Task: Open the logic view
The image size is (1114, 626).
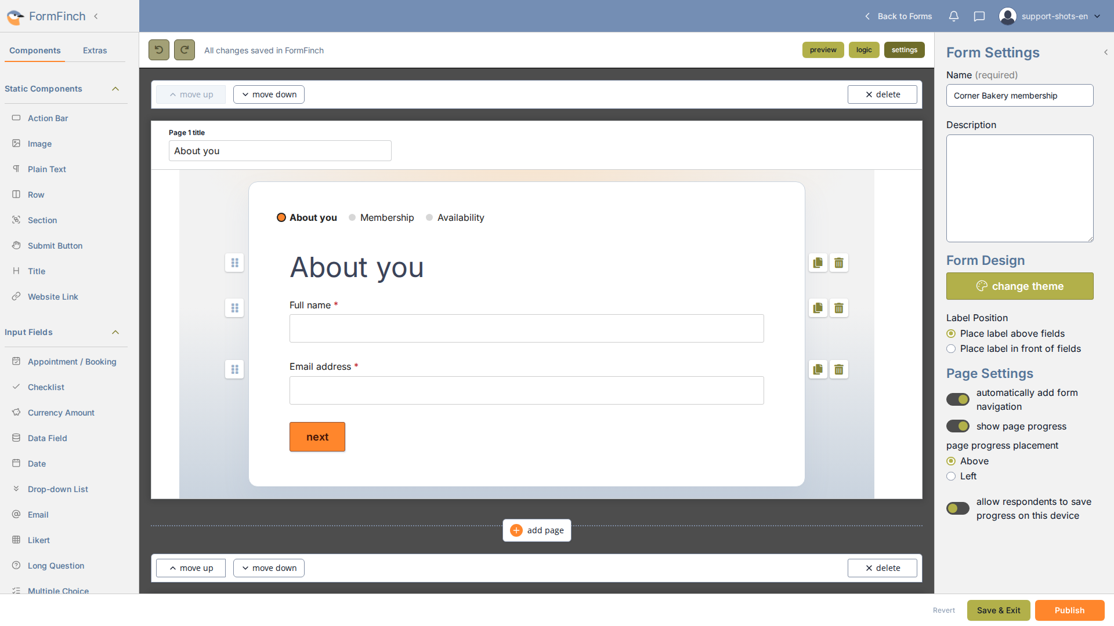Action: [x=864, y=50]
